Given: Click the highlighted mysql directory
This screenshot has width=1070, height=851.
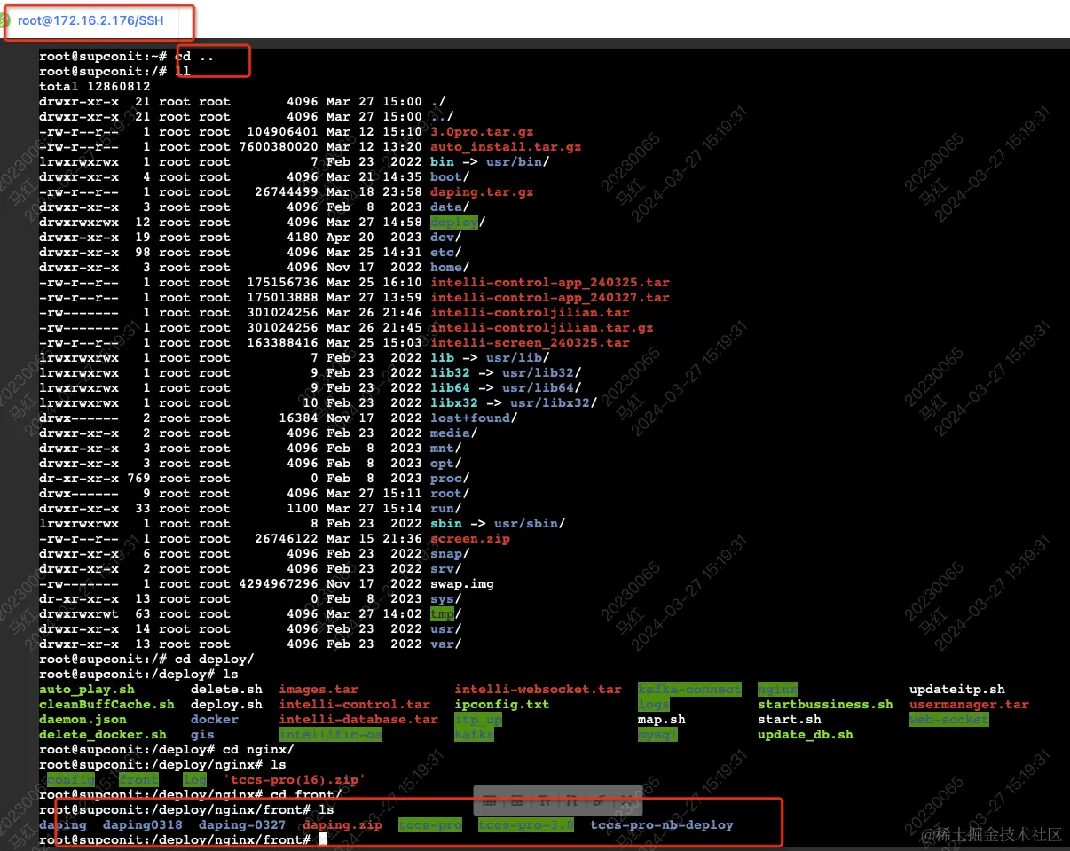Looking at the screenshot, I should 657,734.
